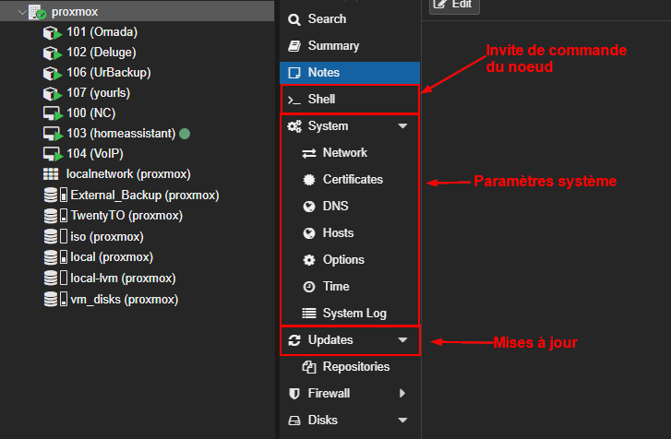Select container 101 (Omada)
The height and width of the screenshot is (439, 671).
coord(102,32)
